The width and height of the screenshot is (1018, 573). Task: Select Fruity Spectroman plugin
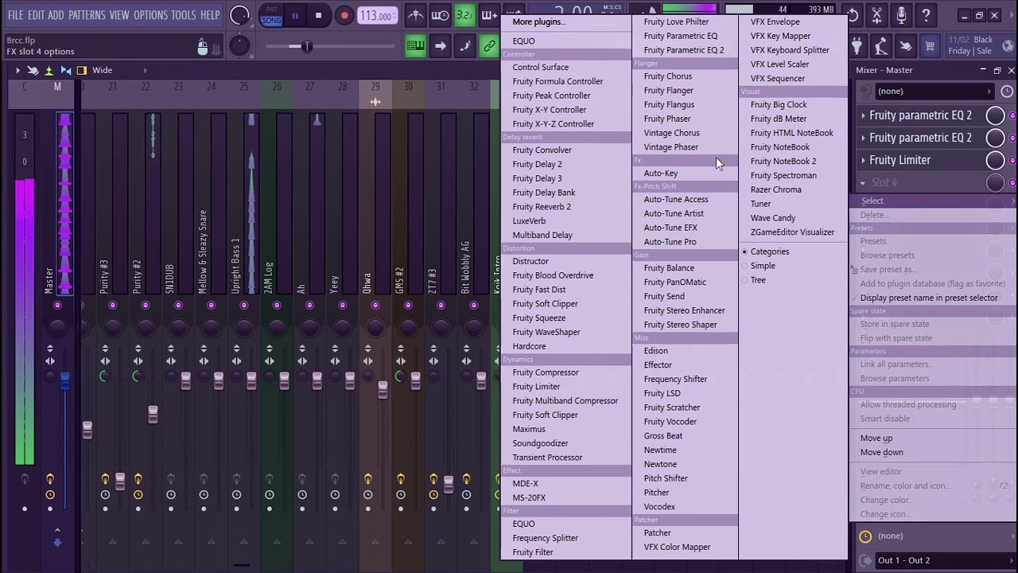[783, 175]
